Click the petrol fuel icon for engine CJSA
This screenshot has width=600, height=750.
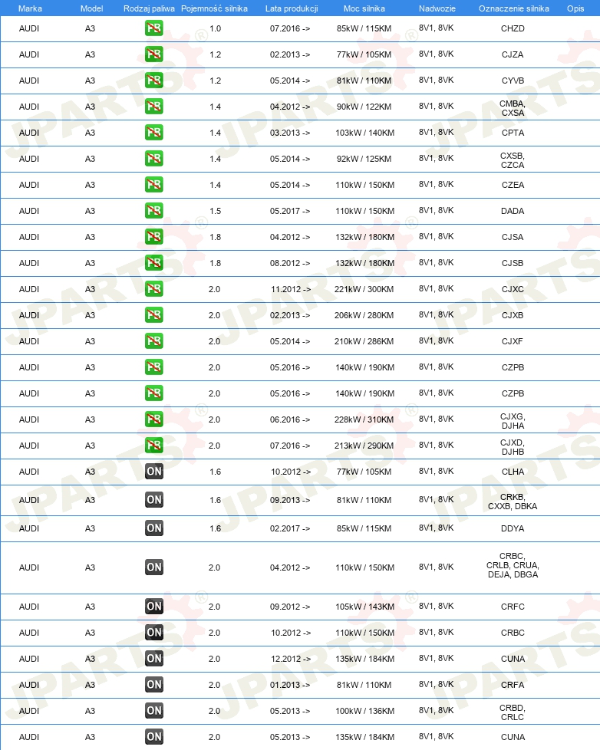tap(153, 237)
